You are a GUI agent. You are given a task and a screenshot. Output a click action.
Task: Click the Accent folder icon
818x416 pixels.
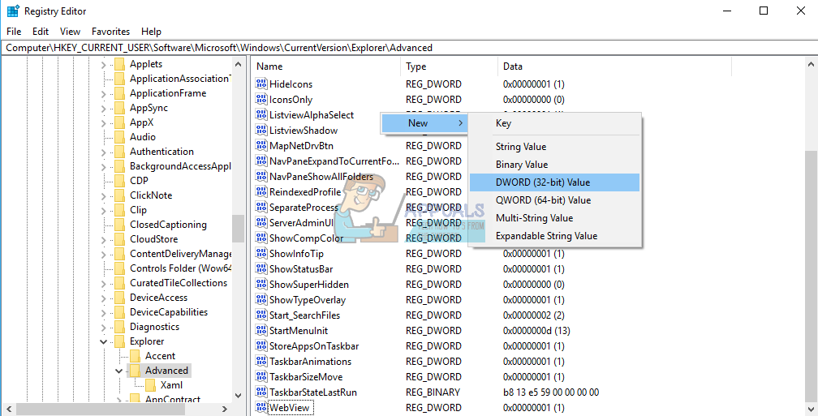(x=135, y=356)
